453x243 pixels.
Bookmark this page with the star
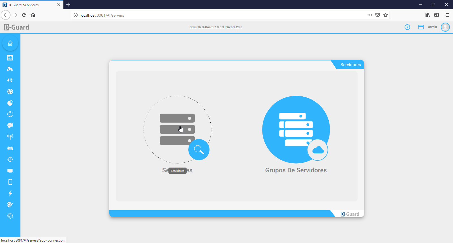tap(386, 15)
